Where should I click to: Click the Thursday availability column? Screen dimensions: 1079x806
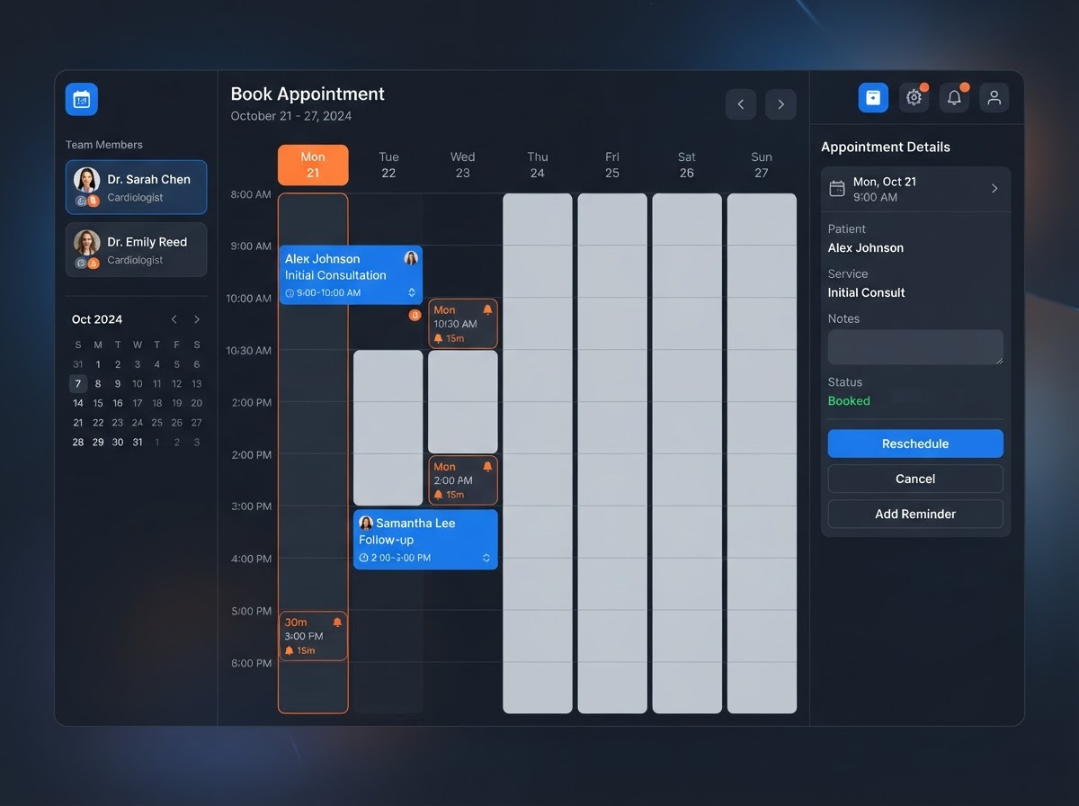[x=538, y=453]
